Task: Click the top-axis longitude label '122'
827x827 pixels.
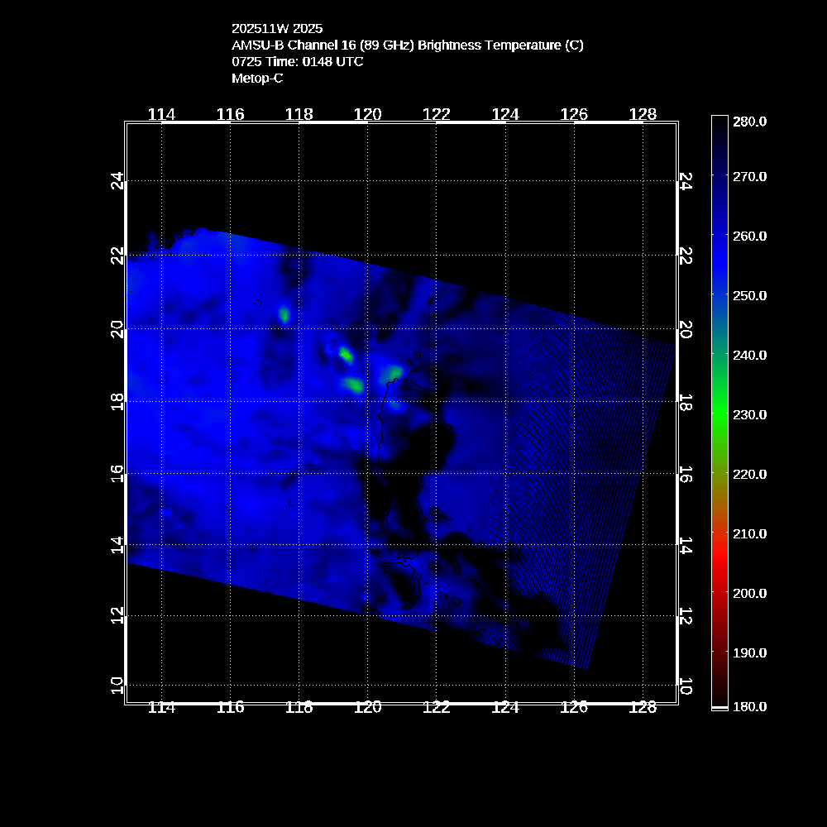Action: tap(437, 114)
